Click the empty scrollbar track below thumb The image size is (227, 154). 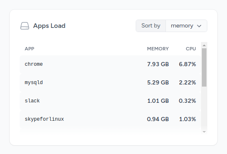(x=204, y=108)
